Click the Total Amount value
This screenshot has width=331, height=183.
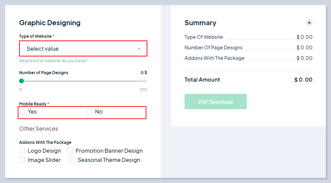click(x=303, y=80)
